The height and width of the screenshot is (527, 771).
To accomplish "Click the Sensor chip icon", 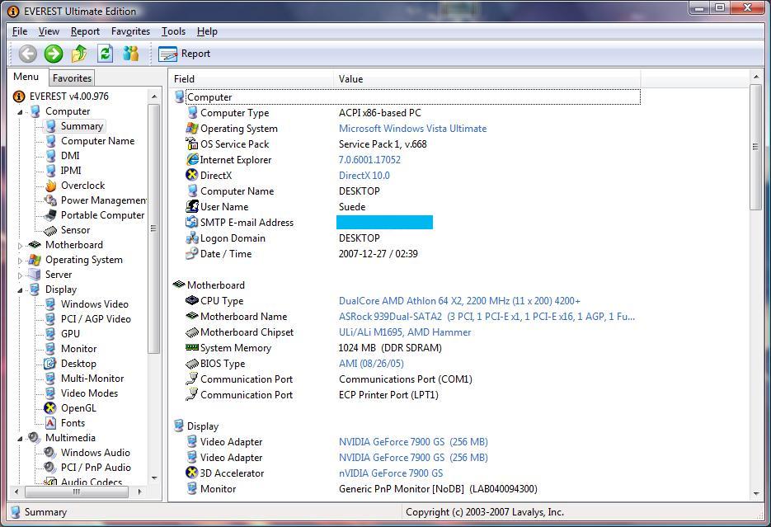I will (50, 230).
